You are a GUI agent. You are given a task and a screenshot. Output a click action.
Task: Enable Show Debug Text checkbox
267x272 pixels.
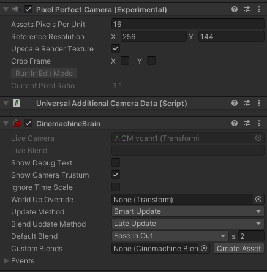[x=116, y=162]
